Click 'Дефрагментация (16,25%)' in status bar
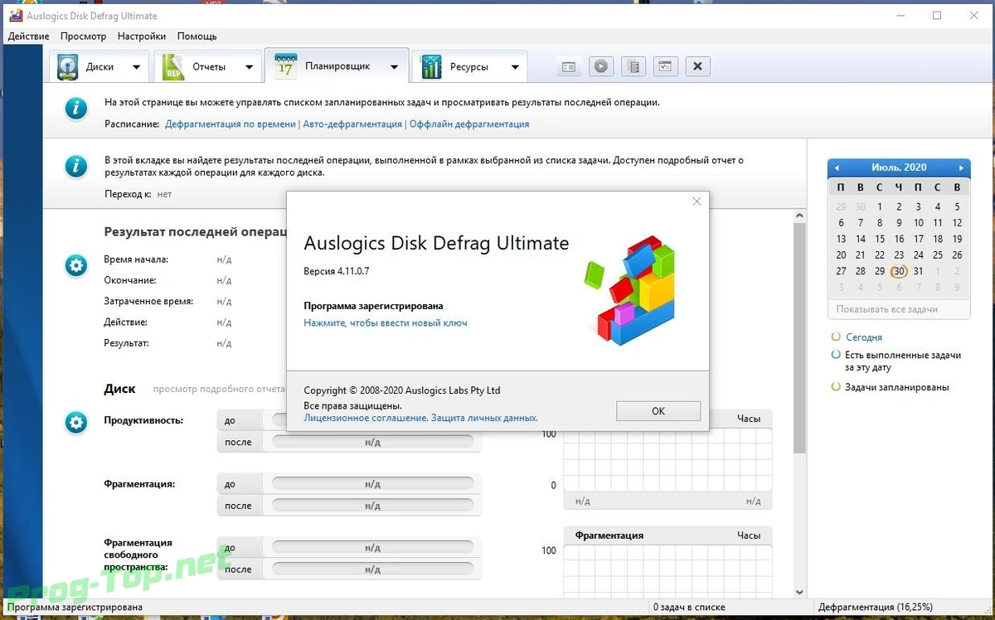The image size is (995, 620). (874, 608)
